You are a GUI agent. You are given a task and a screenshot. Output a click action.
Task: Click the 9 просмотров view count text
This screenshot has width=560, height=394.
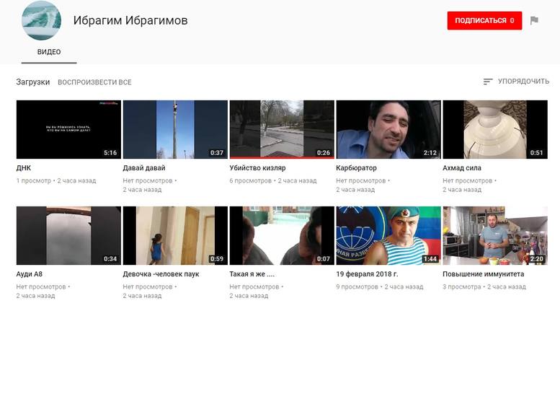pos(357,286)
